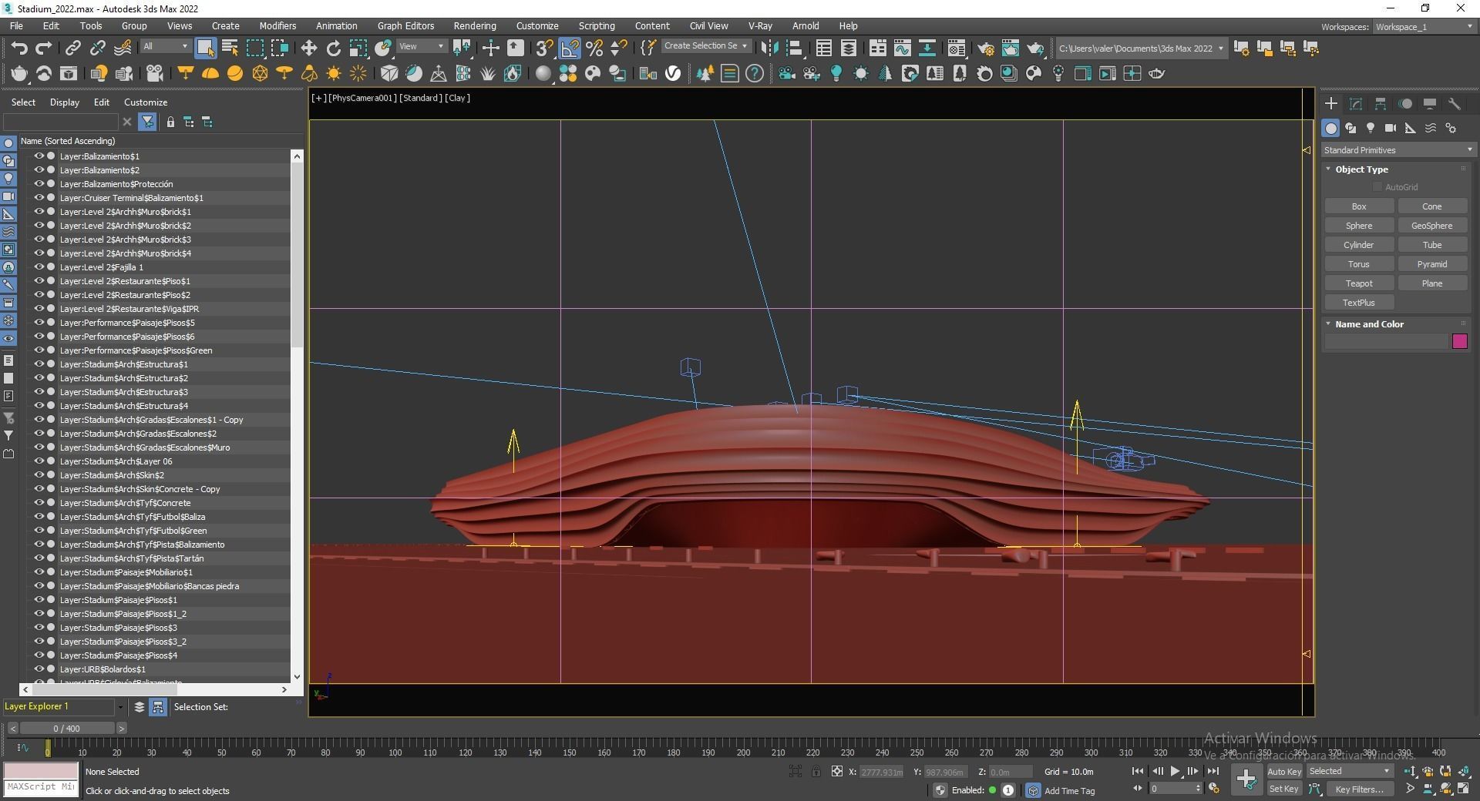Screen dimensions: 1480x801
Task: Enable the AutoGrid checkbox
Action: coord(1377,187)
